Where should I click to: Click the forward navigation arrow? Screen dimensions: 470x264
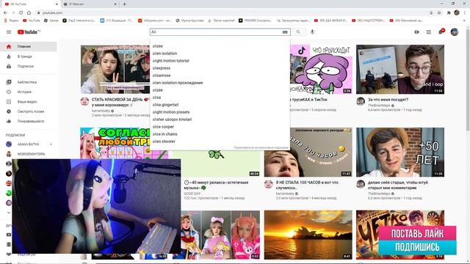click(13, 12)
